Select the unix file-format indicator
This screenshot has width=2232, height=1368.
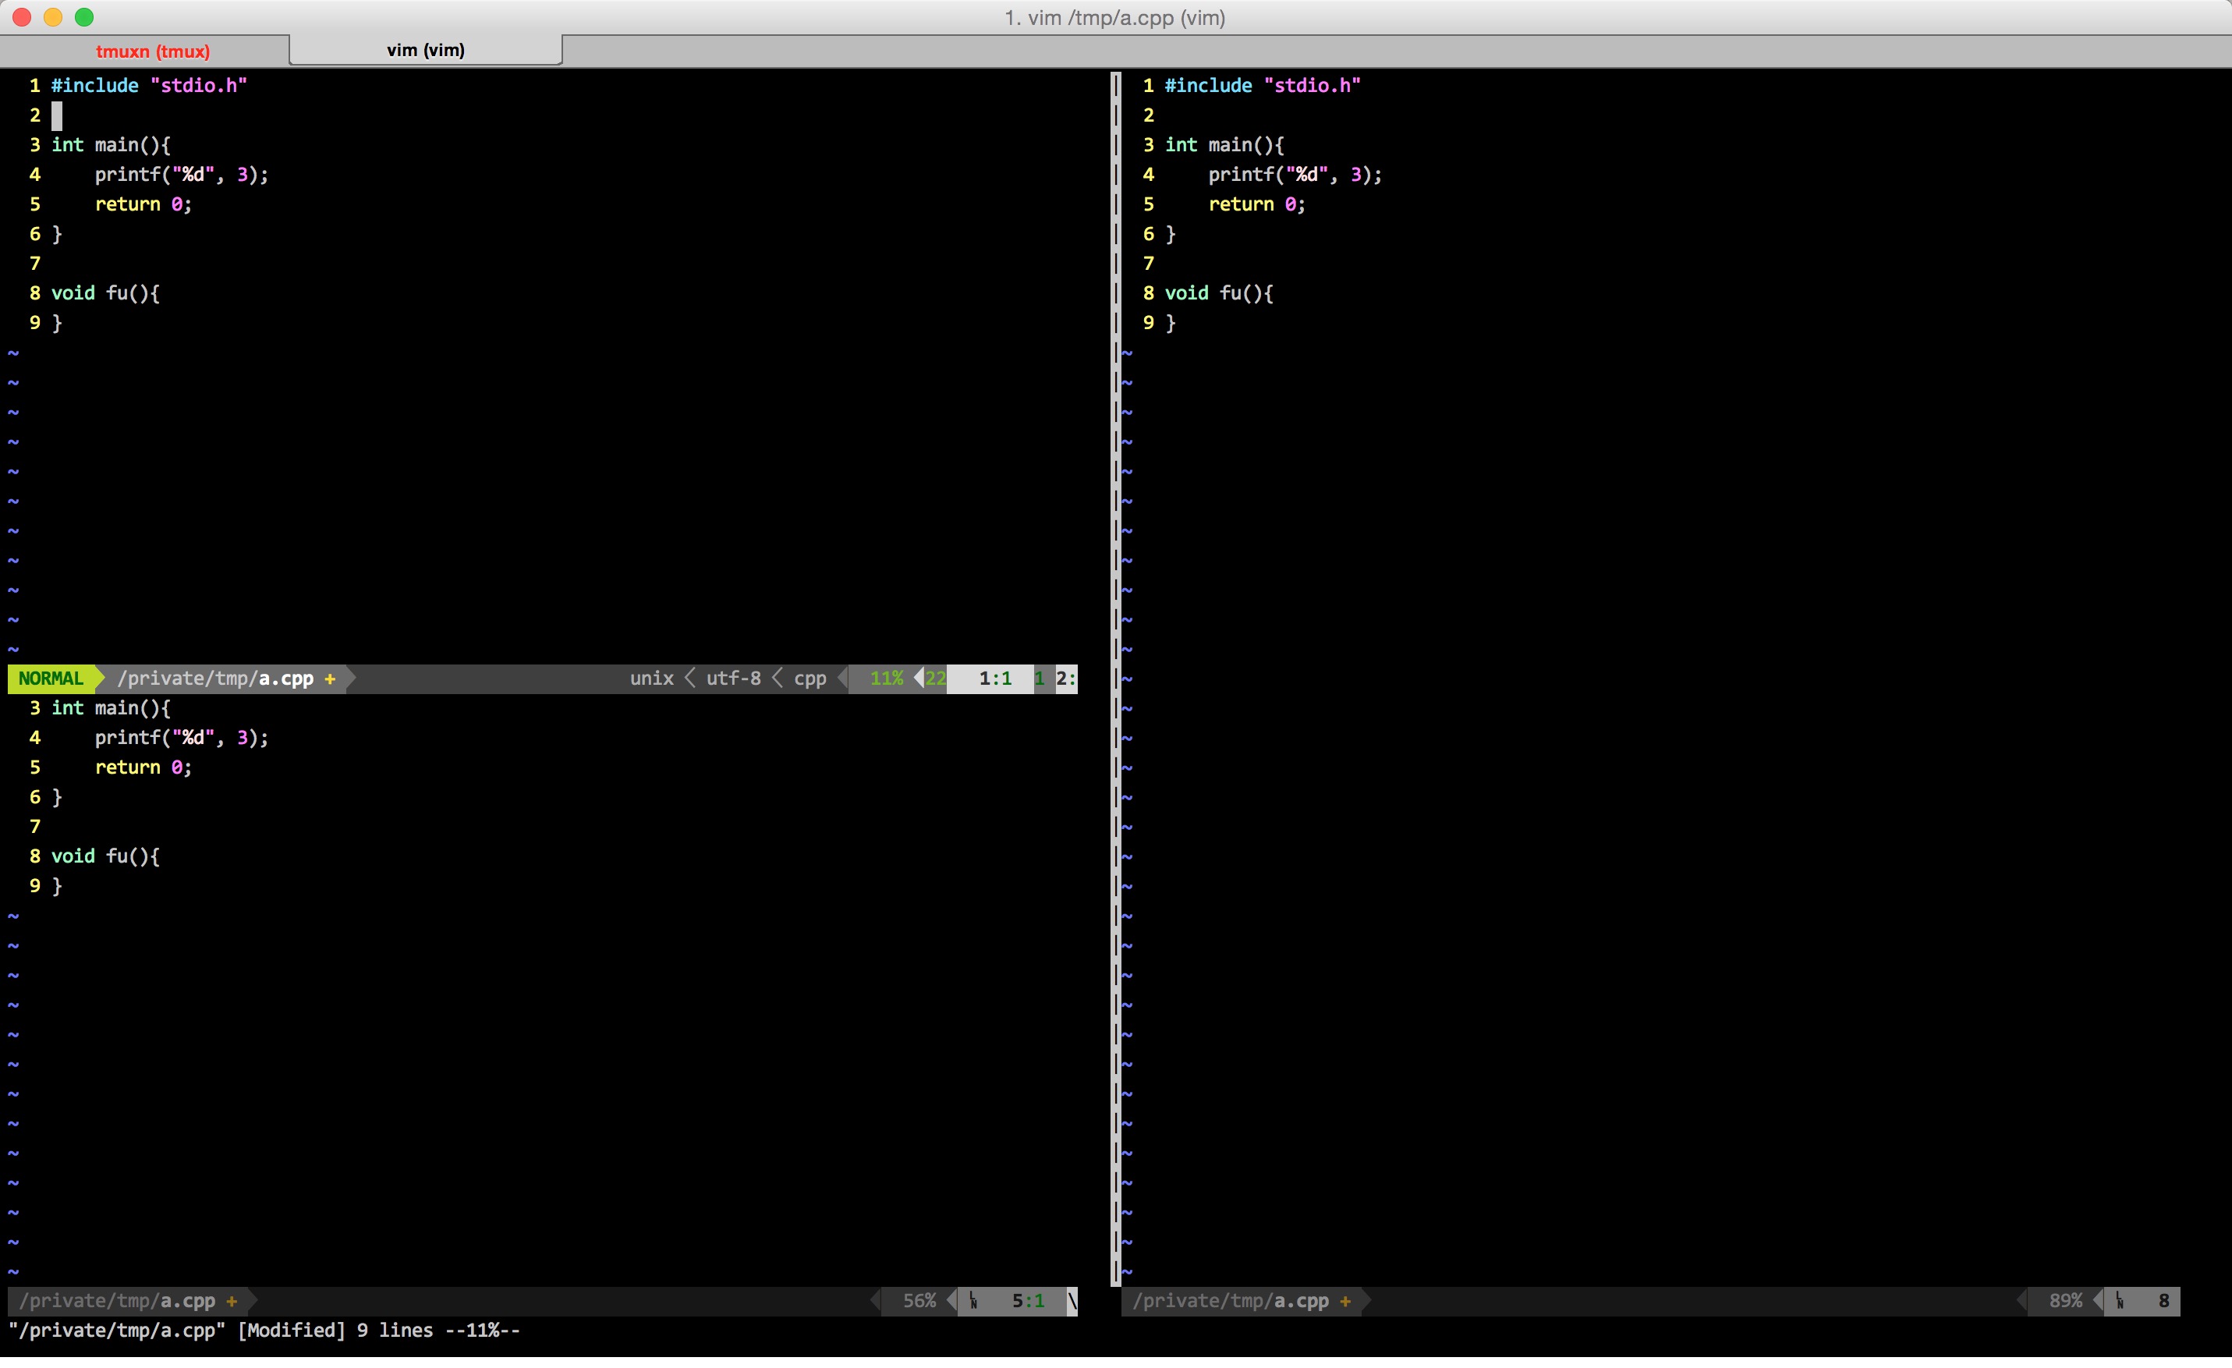[651, 679]
